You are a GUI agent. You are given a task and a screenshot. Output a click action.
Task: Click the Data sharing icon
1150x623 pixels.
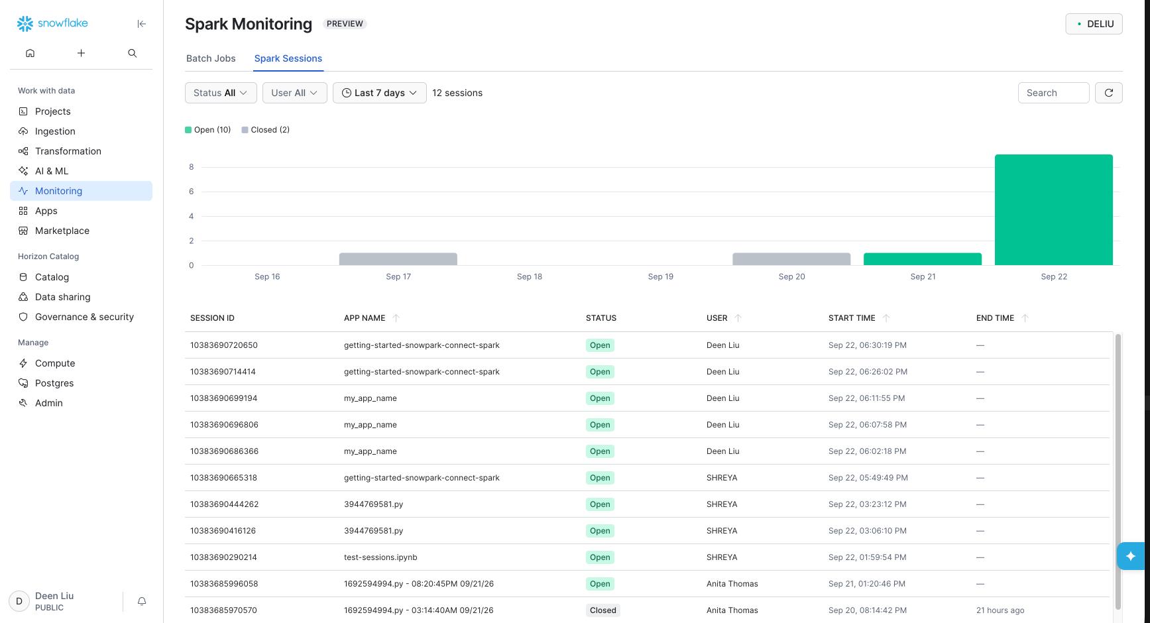(x=23, y=297)
